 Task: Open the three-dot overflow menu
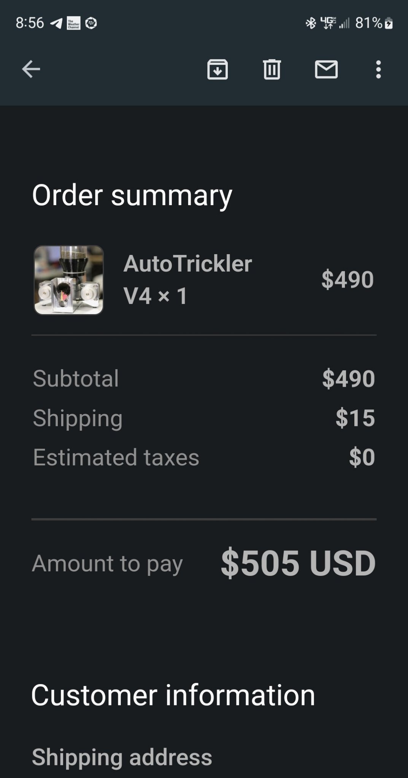tap(378, 69)
